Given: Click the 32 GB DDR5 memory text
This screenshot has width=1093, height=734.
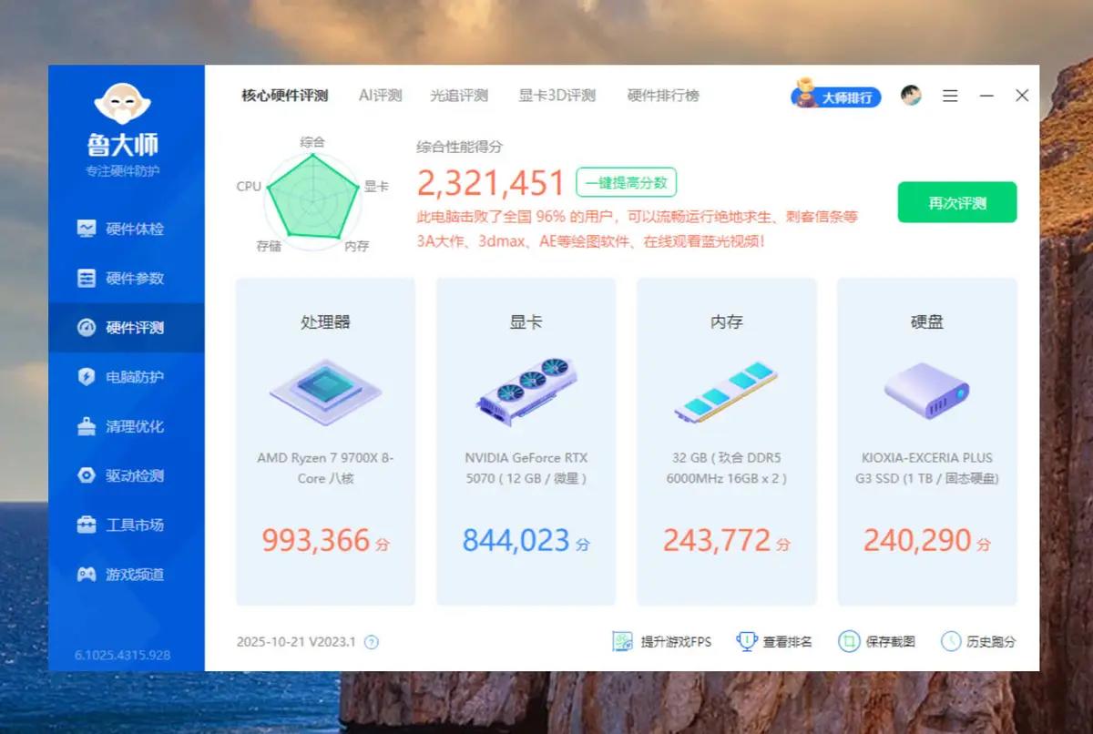Looking at the screenshot, I should pos(726,468).
